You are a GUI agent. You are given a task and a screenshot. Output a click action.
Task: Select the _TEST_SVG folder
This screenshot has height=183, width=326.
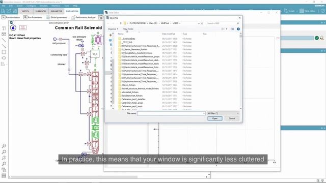[x=127, y=42]
